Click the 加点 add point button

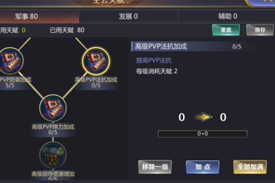(203, 167)
